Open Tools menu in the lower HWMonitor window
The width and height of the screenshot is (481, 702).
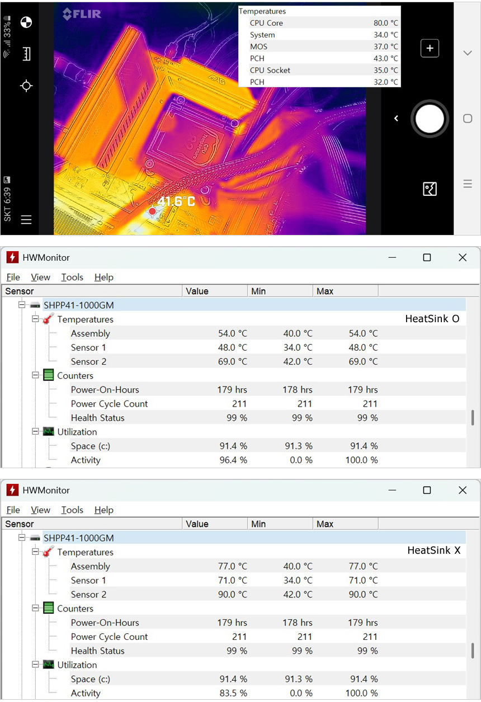72,510
